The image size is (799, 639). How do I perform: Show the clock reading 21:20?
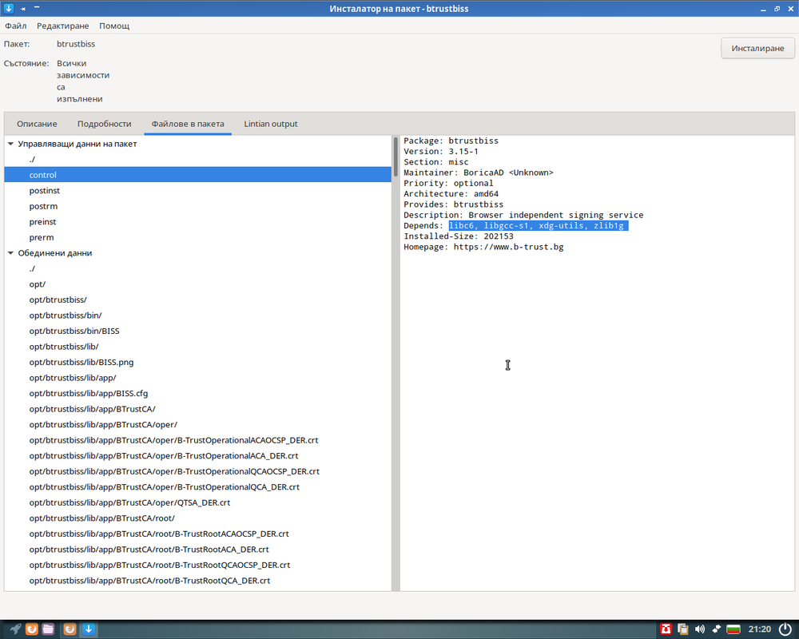tap(759, 629)
